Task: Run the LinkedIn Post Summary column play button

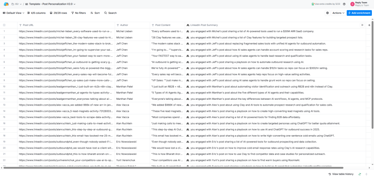Action: [362, 25]
